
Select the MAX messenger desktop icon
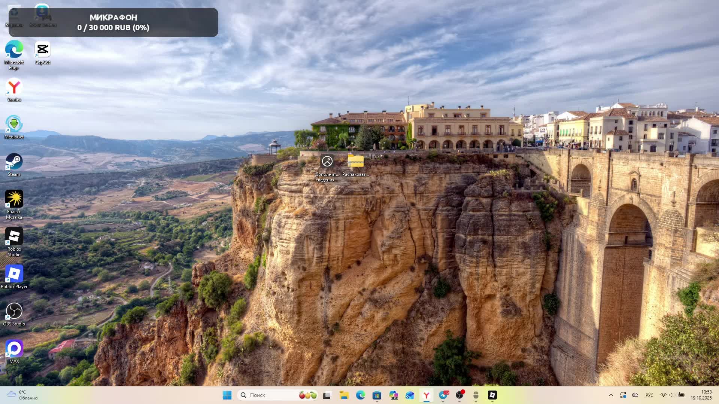pos(14,349)
